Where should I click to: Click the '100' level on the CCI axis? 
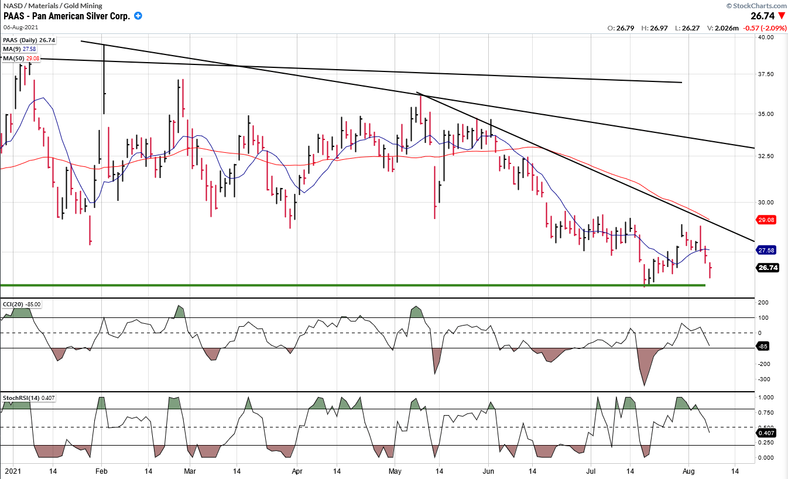click(x=763, y=318)
